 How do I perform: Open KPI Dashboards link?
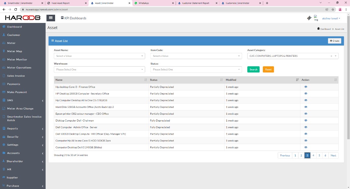pos(74,18)
